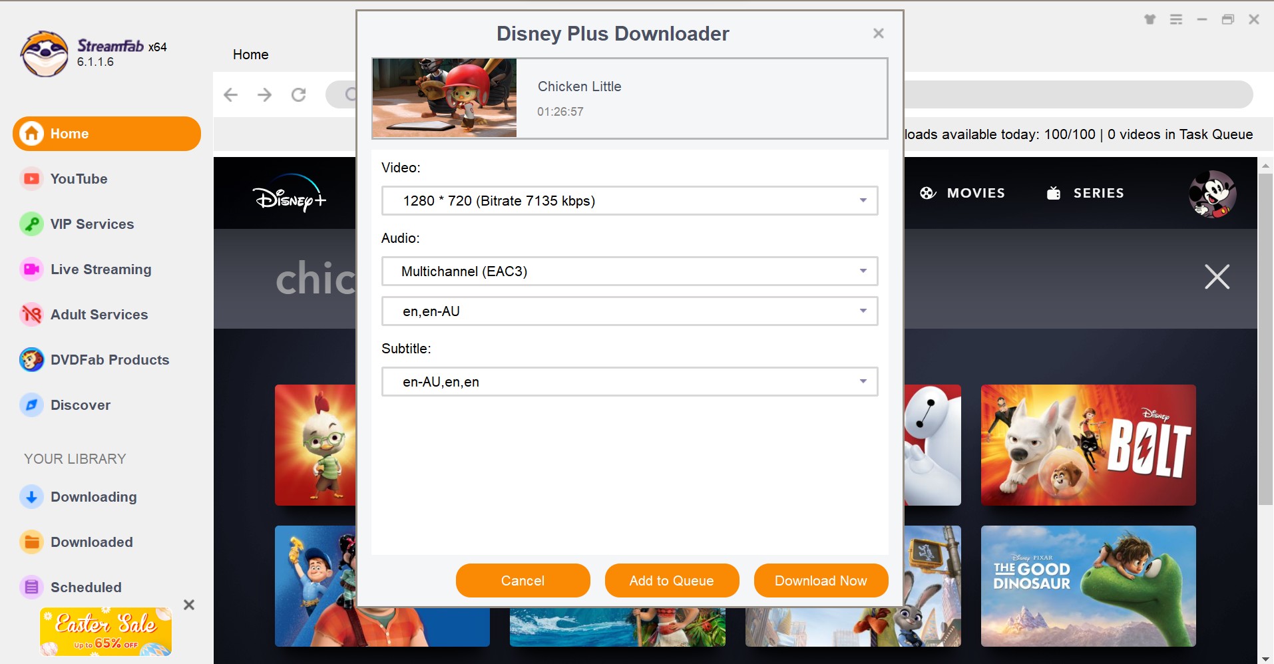Open the Wreck-It Ralph poster
The height and width of the screenshot is (664, 1274).
click(316, 586)
